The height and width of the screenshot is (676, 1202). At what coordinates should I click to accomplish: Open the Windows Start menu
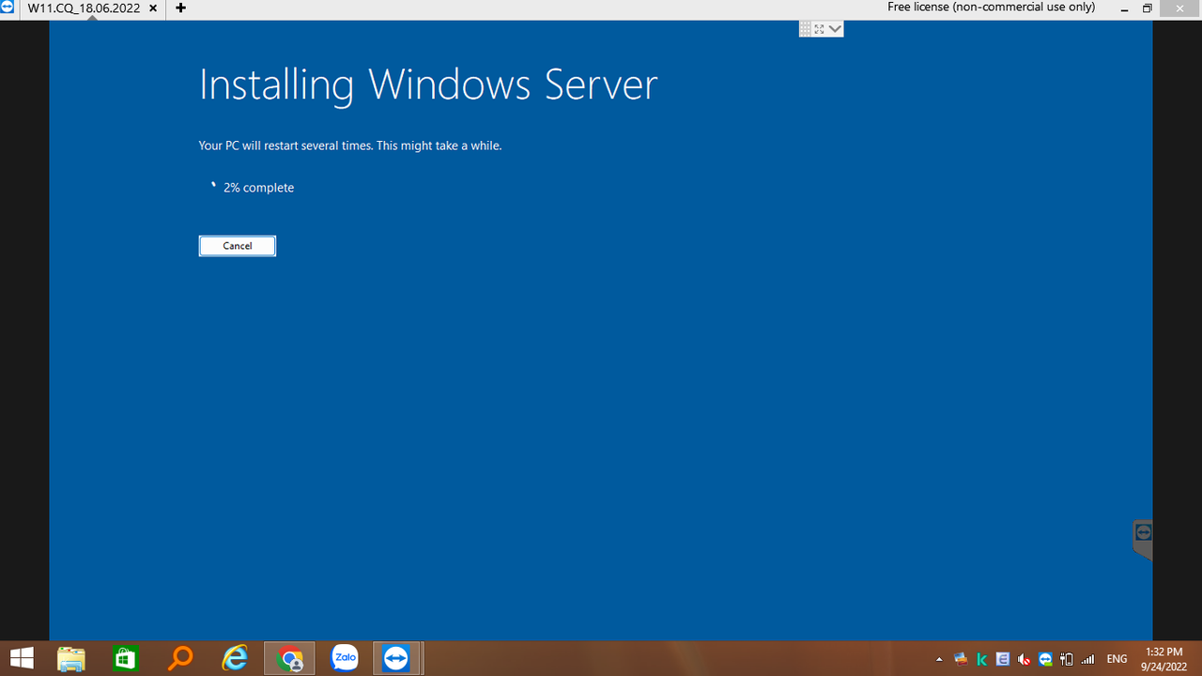point(21,658)
